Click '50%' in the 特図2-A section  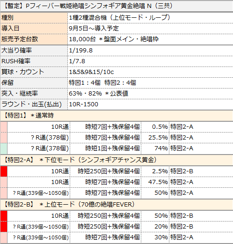(x=161, y=193)
